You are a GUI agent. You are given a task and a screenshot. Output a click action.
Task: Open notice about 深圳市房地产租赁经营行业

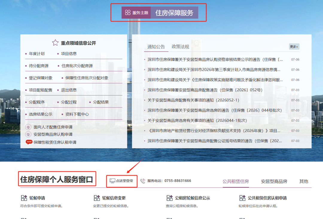coord(214,131)
